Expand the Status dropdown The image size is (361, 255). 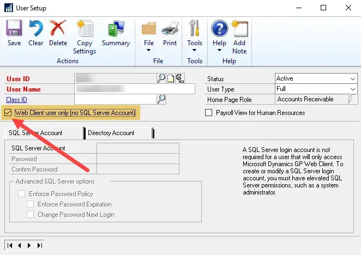point(352,78)
